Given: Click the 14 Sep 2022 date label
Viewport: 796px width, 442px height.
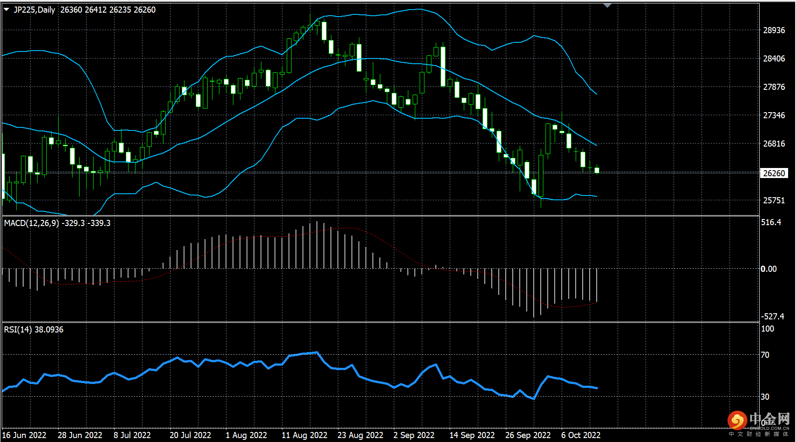Looking at the screenshot, I should tap(472, 435).
